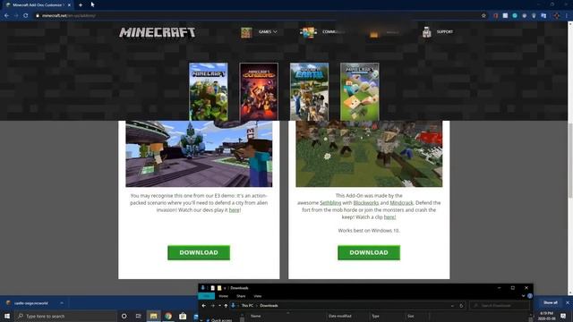Refresh the Downloads folder in Explorer
573x322 pixels.
461,306
